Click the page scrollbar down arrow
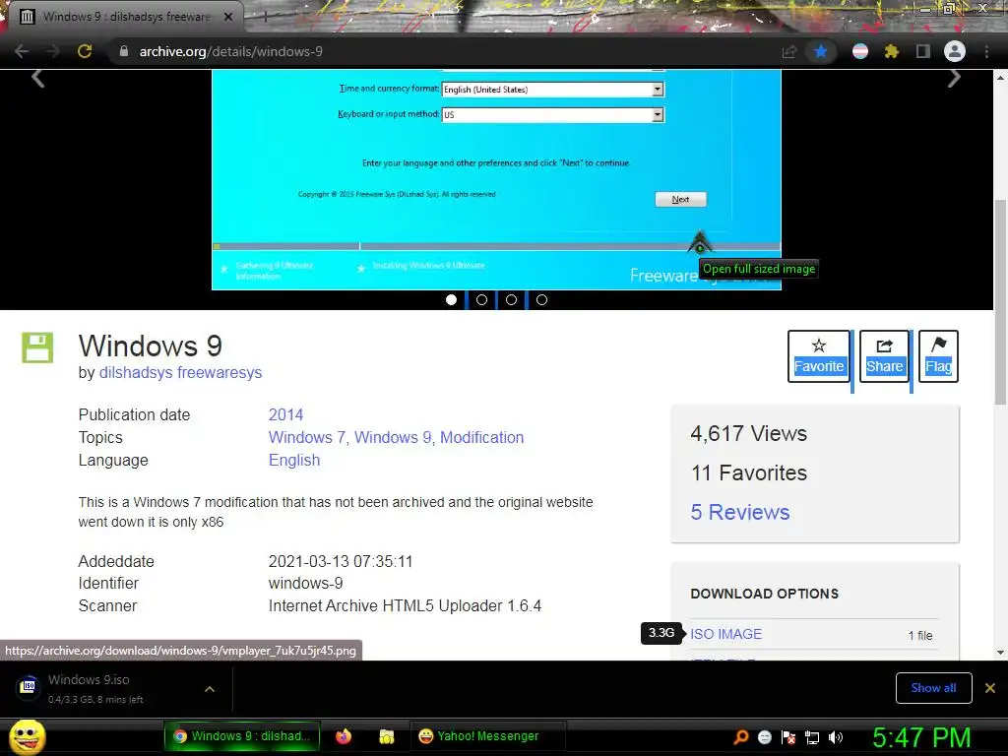 (1000, 653)
